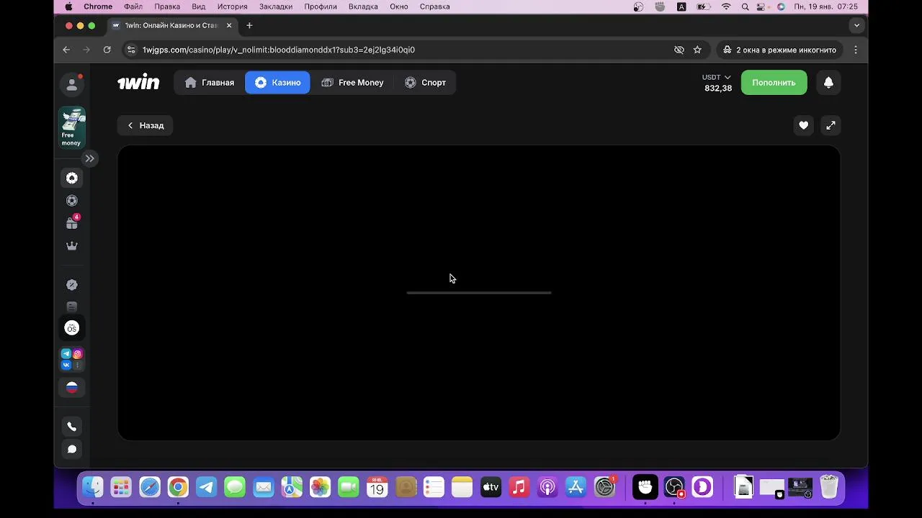
Task: Open the Free Money tab
Action: pos(352,83)
